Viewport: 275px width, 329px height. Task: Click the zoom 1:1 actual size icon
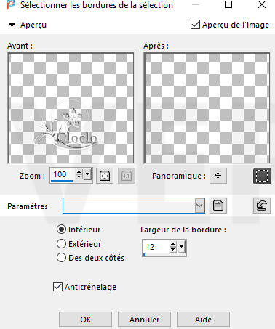point(127,176)
